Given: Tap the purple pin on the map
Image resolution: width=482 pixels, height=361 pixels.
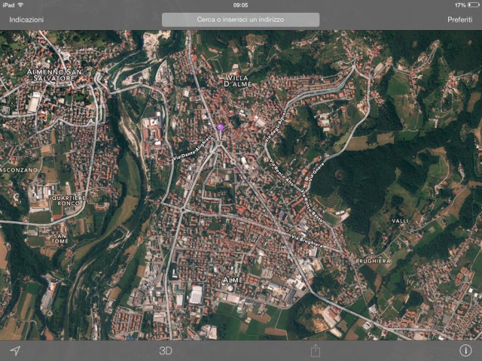Looking at the screenshot, I should click(221, 128).
